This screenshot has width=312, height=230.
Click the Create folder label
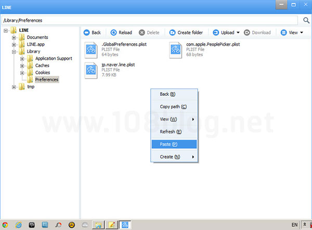click(x=190, y=32)
